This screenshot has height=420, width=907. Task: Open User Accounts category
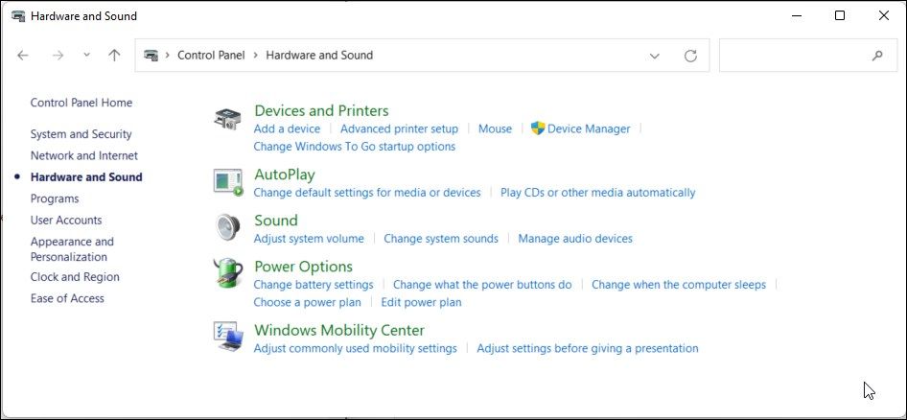[66, 220]
